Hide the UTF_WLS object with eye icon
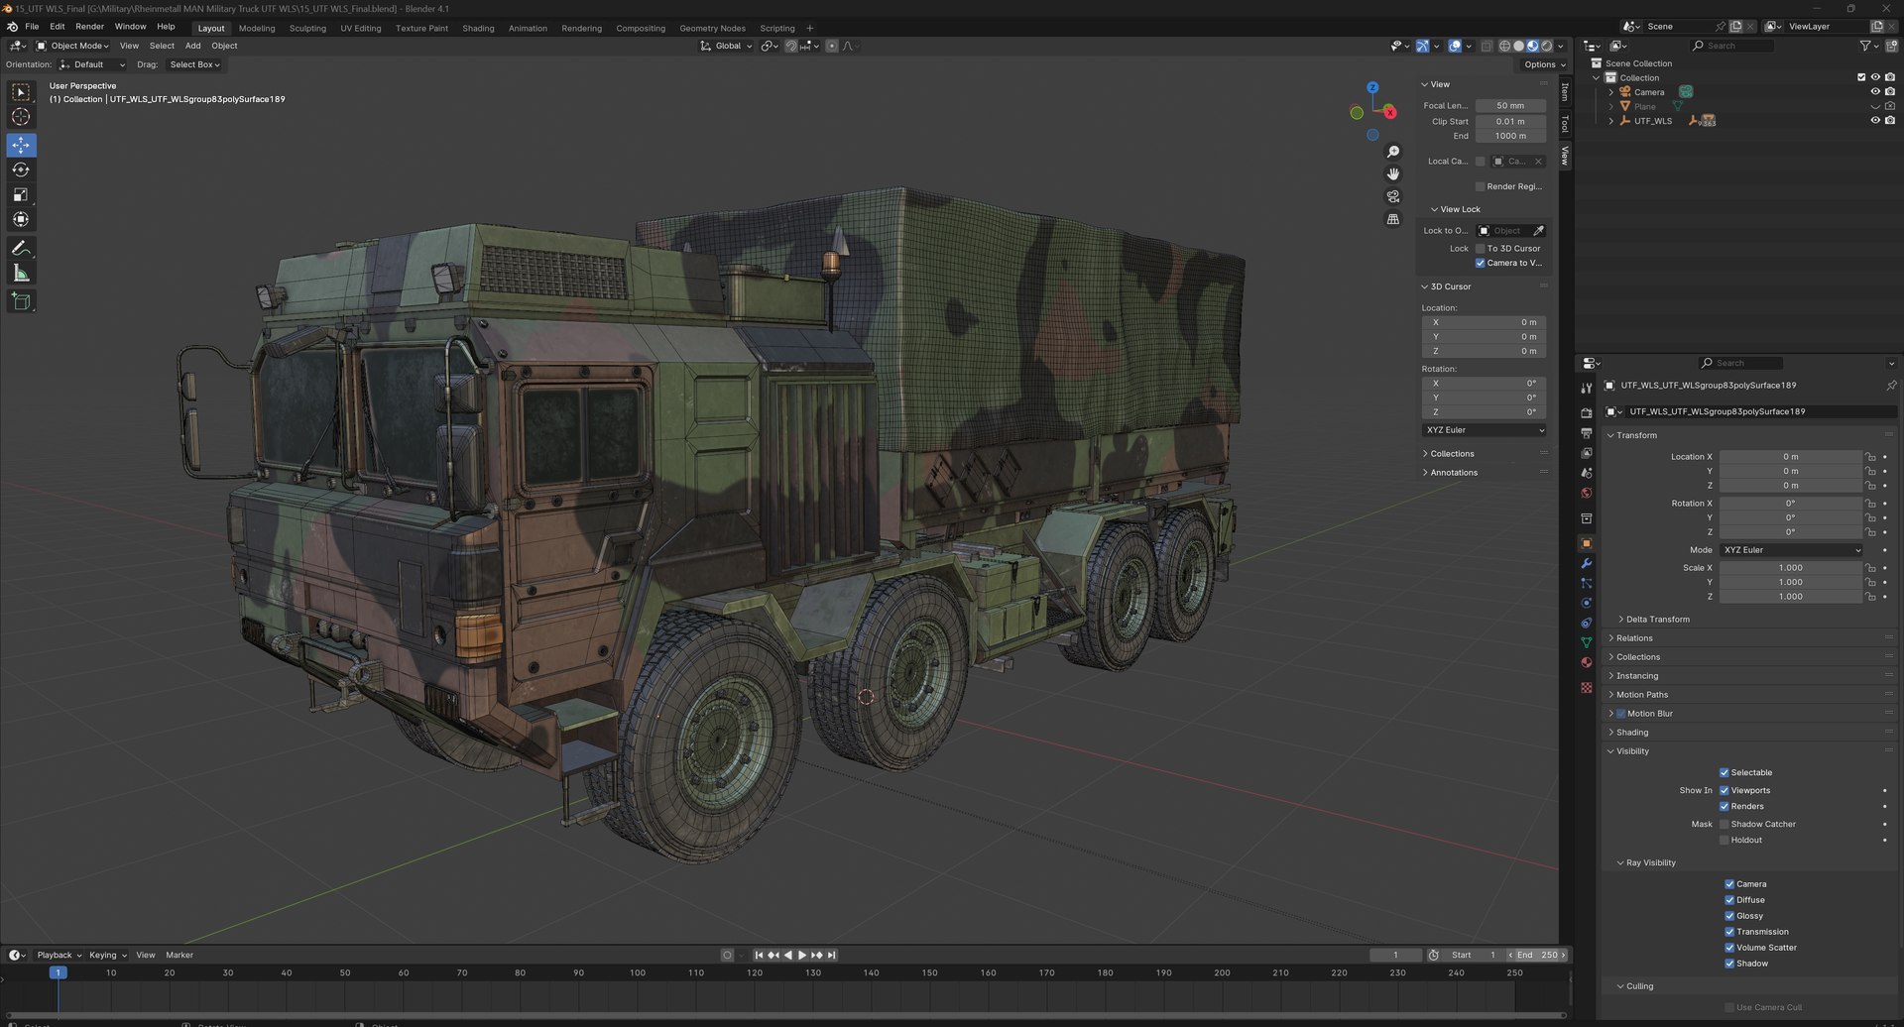 point(1874,121)
